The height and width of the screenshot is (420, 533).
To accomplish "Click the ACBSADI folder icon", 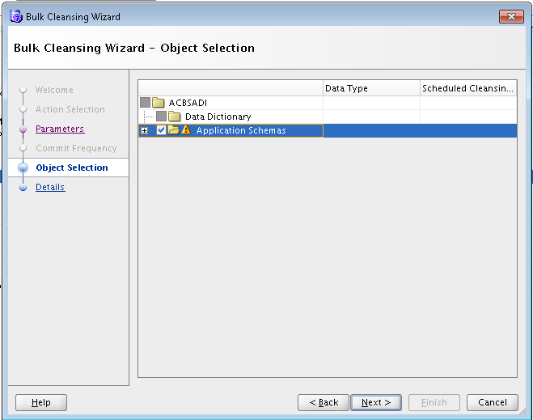I will [159, 103].
